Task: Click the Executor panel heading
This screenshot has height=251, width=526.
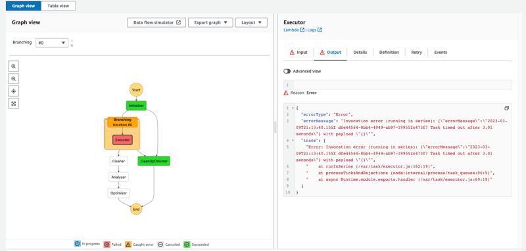Action: pos(295,22)
